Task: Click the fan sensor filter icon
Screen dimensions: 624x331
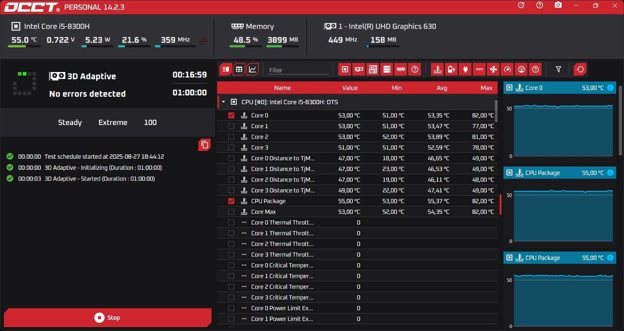Action: click(493, 70)
